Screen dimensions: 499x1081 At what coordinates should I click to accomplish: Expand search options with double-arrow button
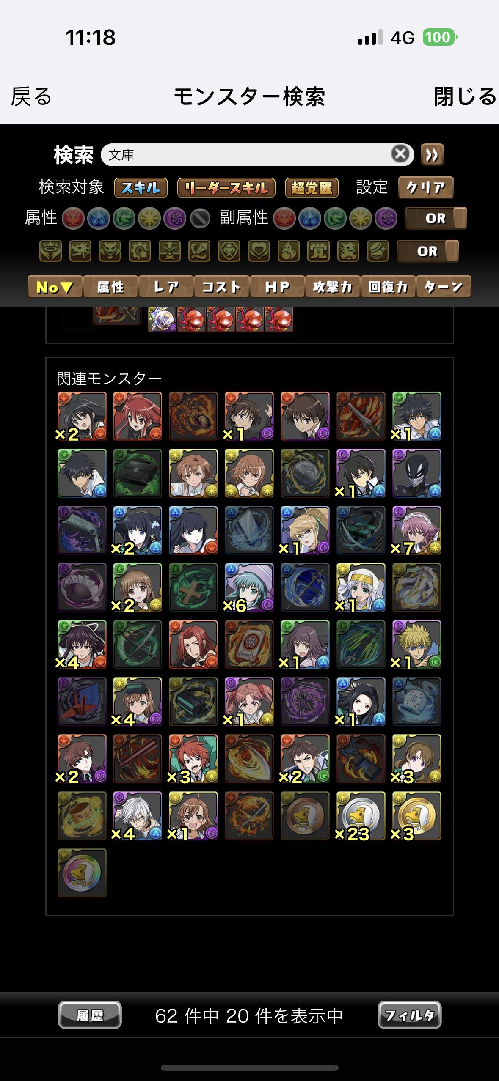coord(432,155)
